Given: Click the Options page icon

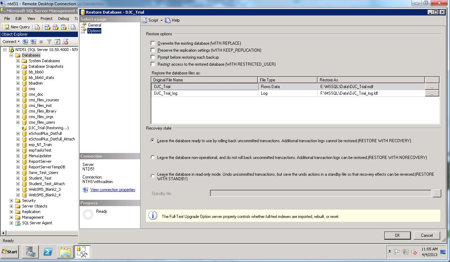Looking at the screenshot, I should coord(84,31).
